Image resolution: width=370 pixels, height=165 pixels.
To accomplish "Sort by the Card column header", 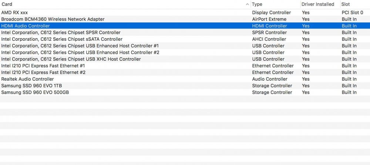I will pos(125,4).
